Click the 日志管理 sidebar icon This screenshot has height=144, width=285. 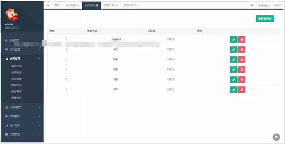pos(6,49)
